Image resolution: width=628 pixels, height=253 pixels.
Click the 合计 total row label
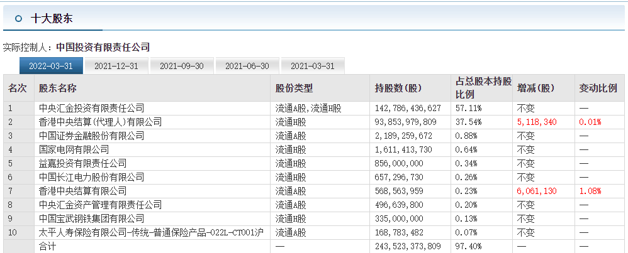(47, 247)
